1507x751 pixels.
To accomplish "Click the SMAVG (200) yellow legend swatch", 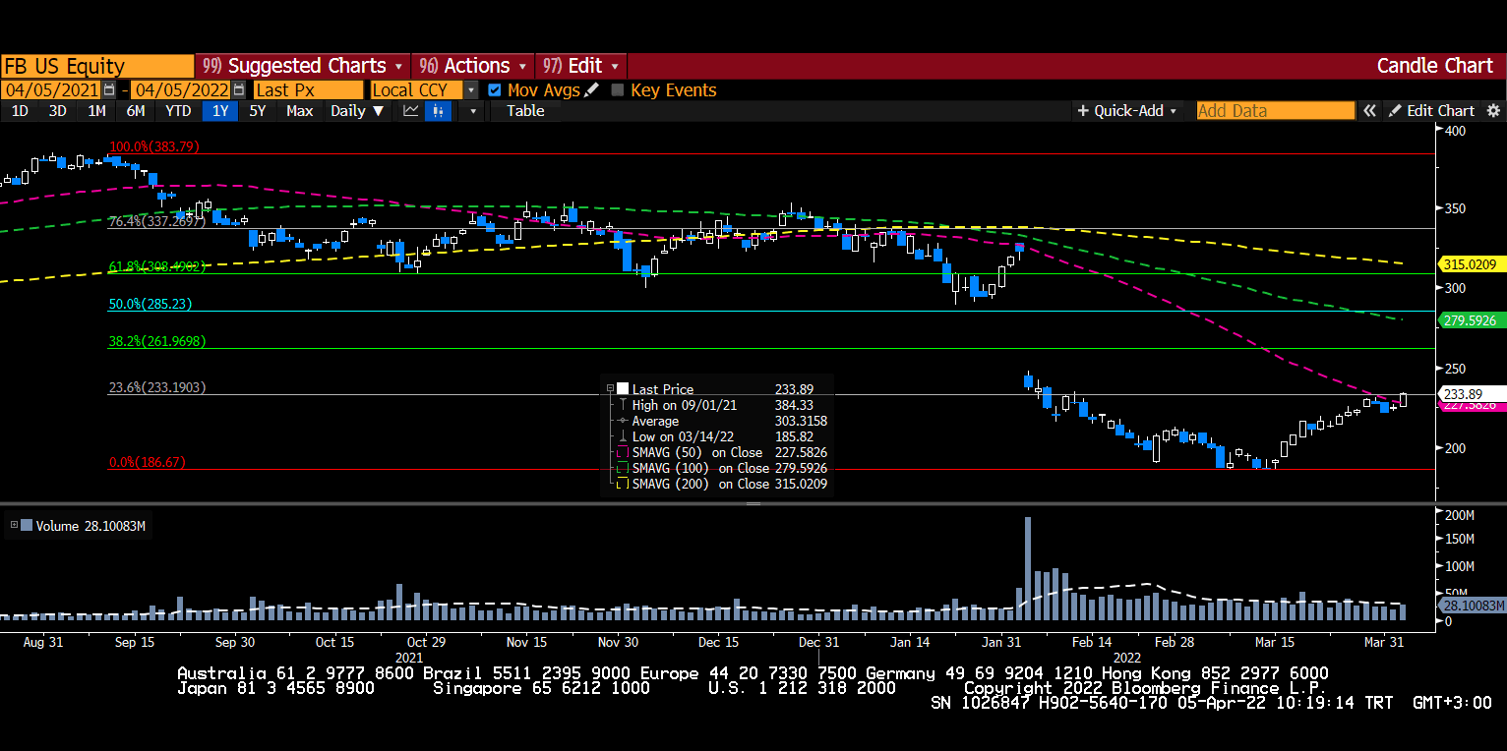I will [622, 484].
